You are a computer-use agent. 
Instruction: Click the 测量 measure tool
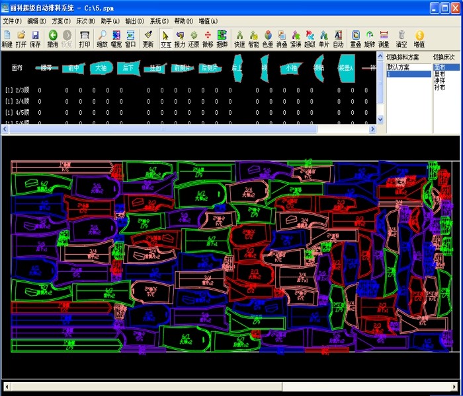[384, 38]
